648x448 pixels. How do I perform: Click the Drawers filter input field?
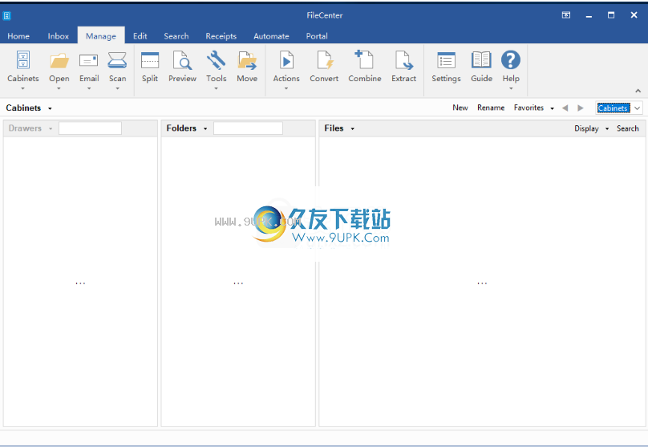tap(90, 128)
